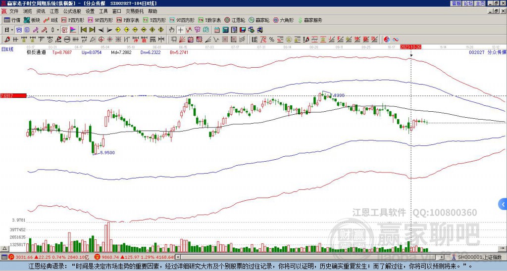Open the 赢家轮 wheel tool
507x271 pixels.
click(258, 20)
